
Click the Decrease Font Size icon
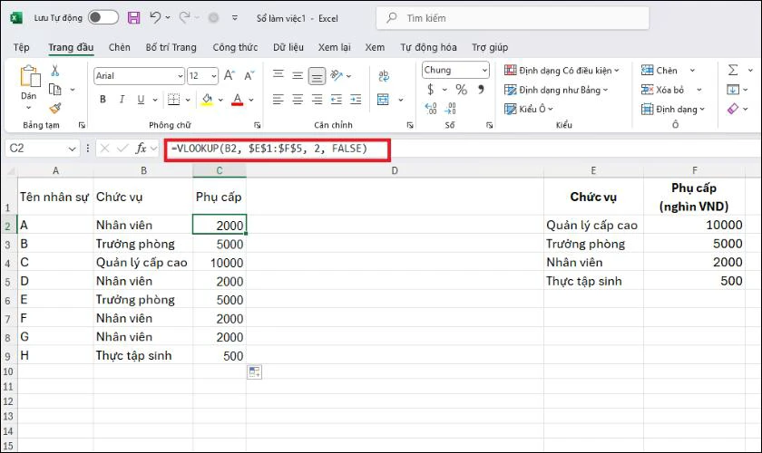[x=249, y=75]
